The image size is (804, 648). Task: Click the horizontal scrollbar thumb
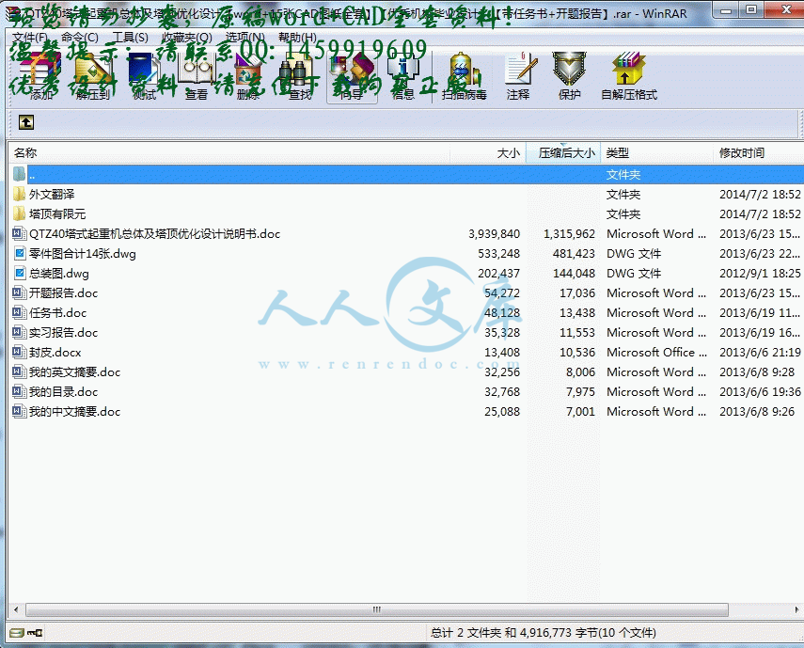click(377, 609)
